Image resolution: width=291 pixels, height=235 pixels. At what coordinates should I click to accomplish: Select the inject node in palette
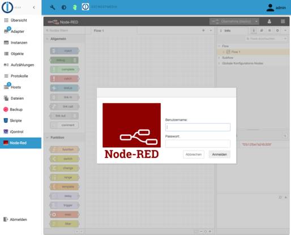click(65, 51)
